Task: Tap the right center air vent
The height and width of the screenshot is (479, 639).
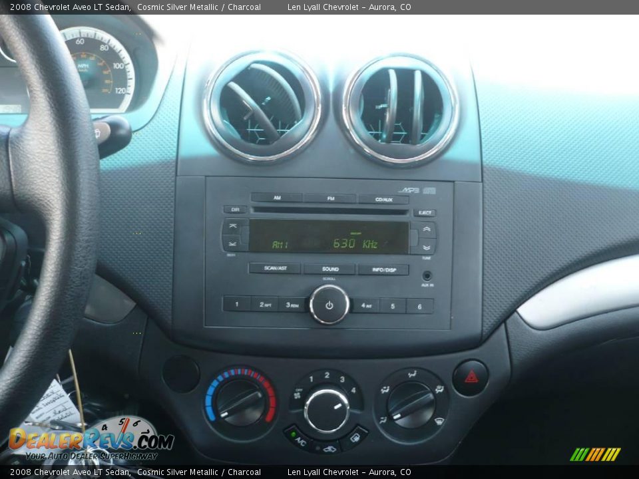Action: point(401,110)
